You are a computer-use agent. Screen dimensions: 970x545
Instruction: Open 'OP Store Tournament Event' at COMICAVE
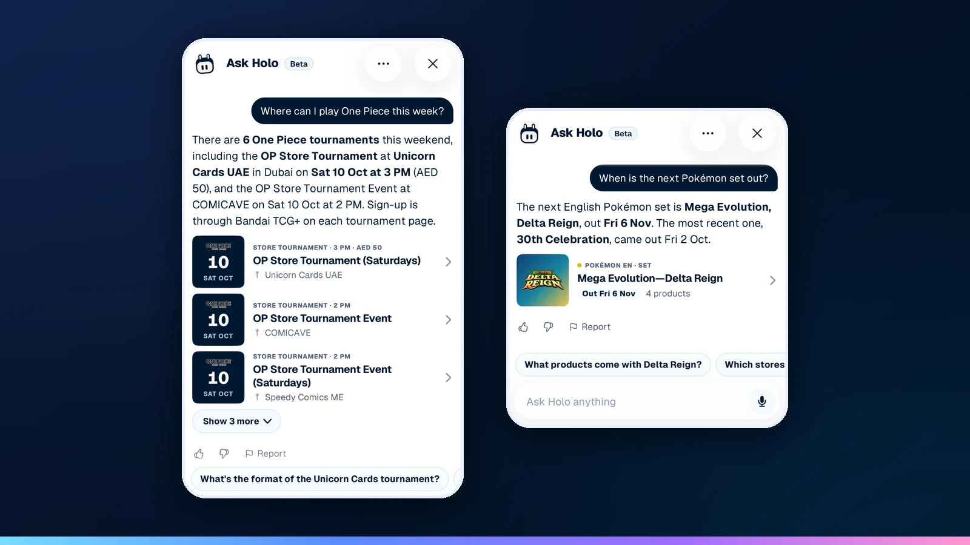pos(323,319)
